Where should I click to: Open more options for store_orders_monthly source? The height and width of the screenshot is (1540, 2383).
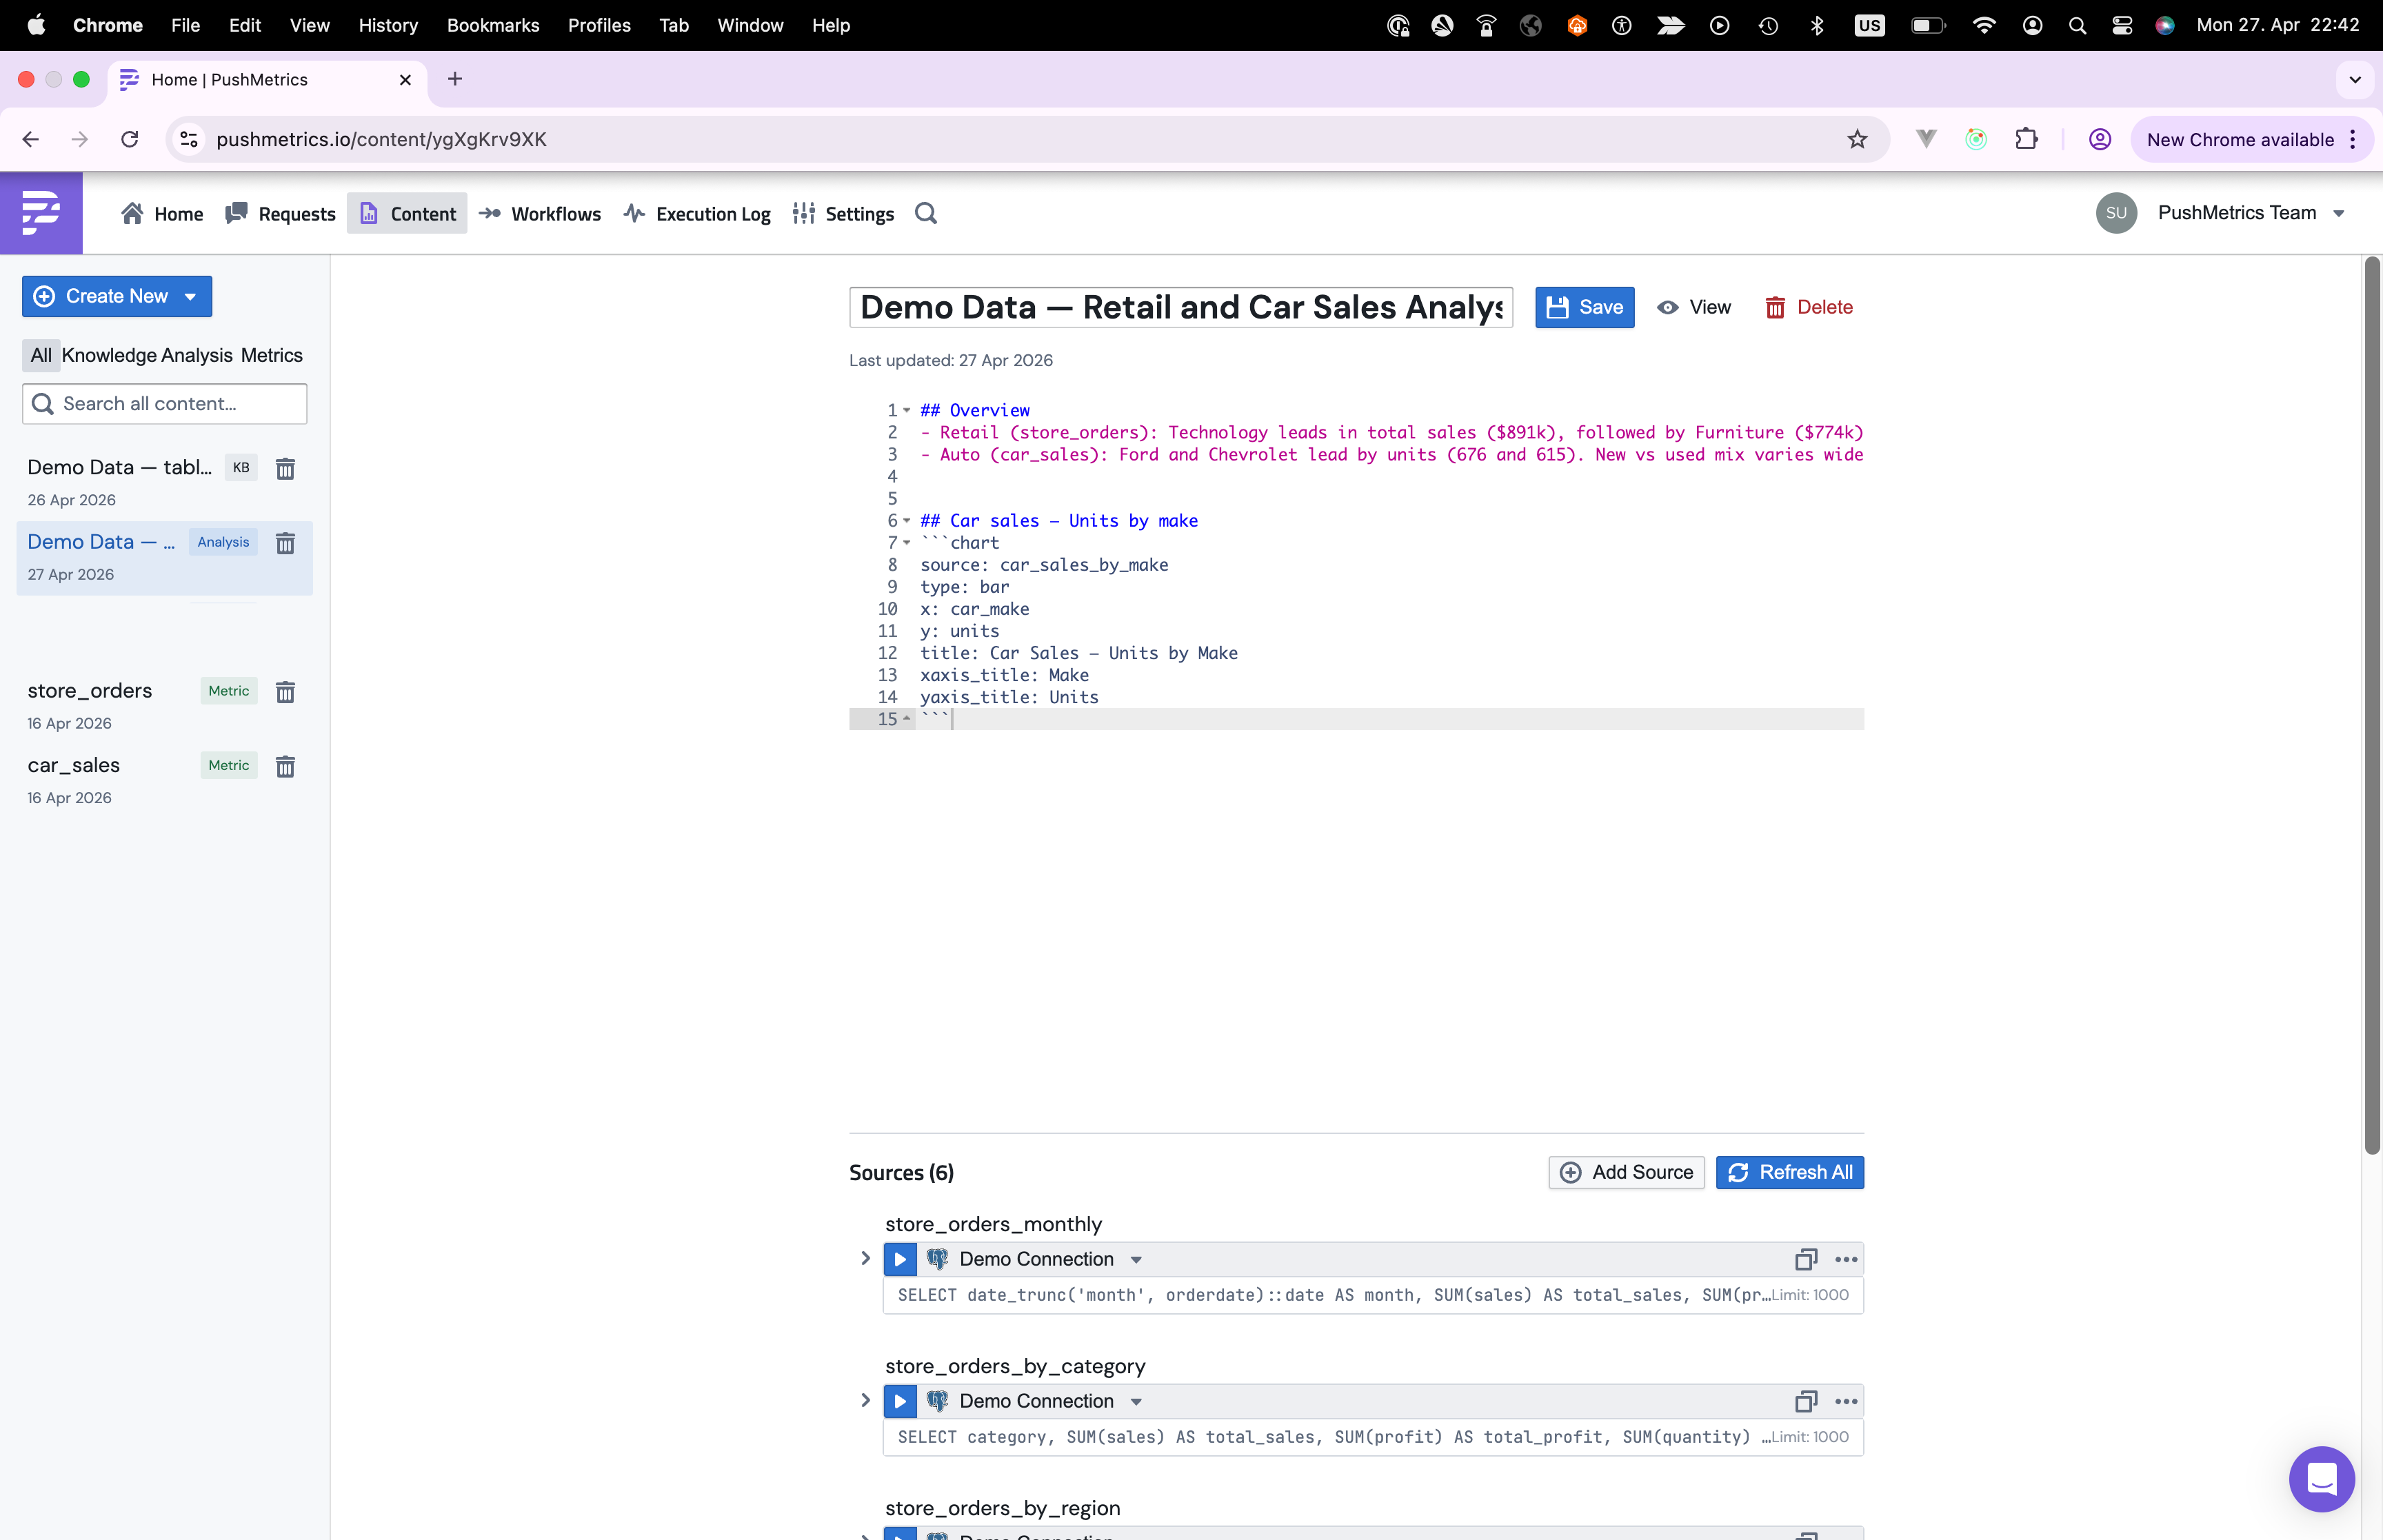point(1846,1259)
